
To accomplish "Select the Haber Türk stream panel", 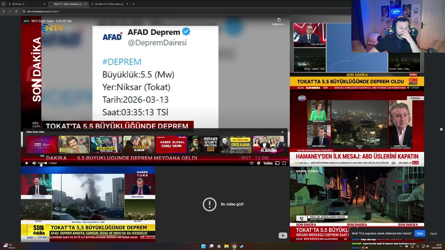I will coord(88,204).
